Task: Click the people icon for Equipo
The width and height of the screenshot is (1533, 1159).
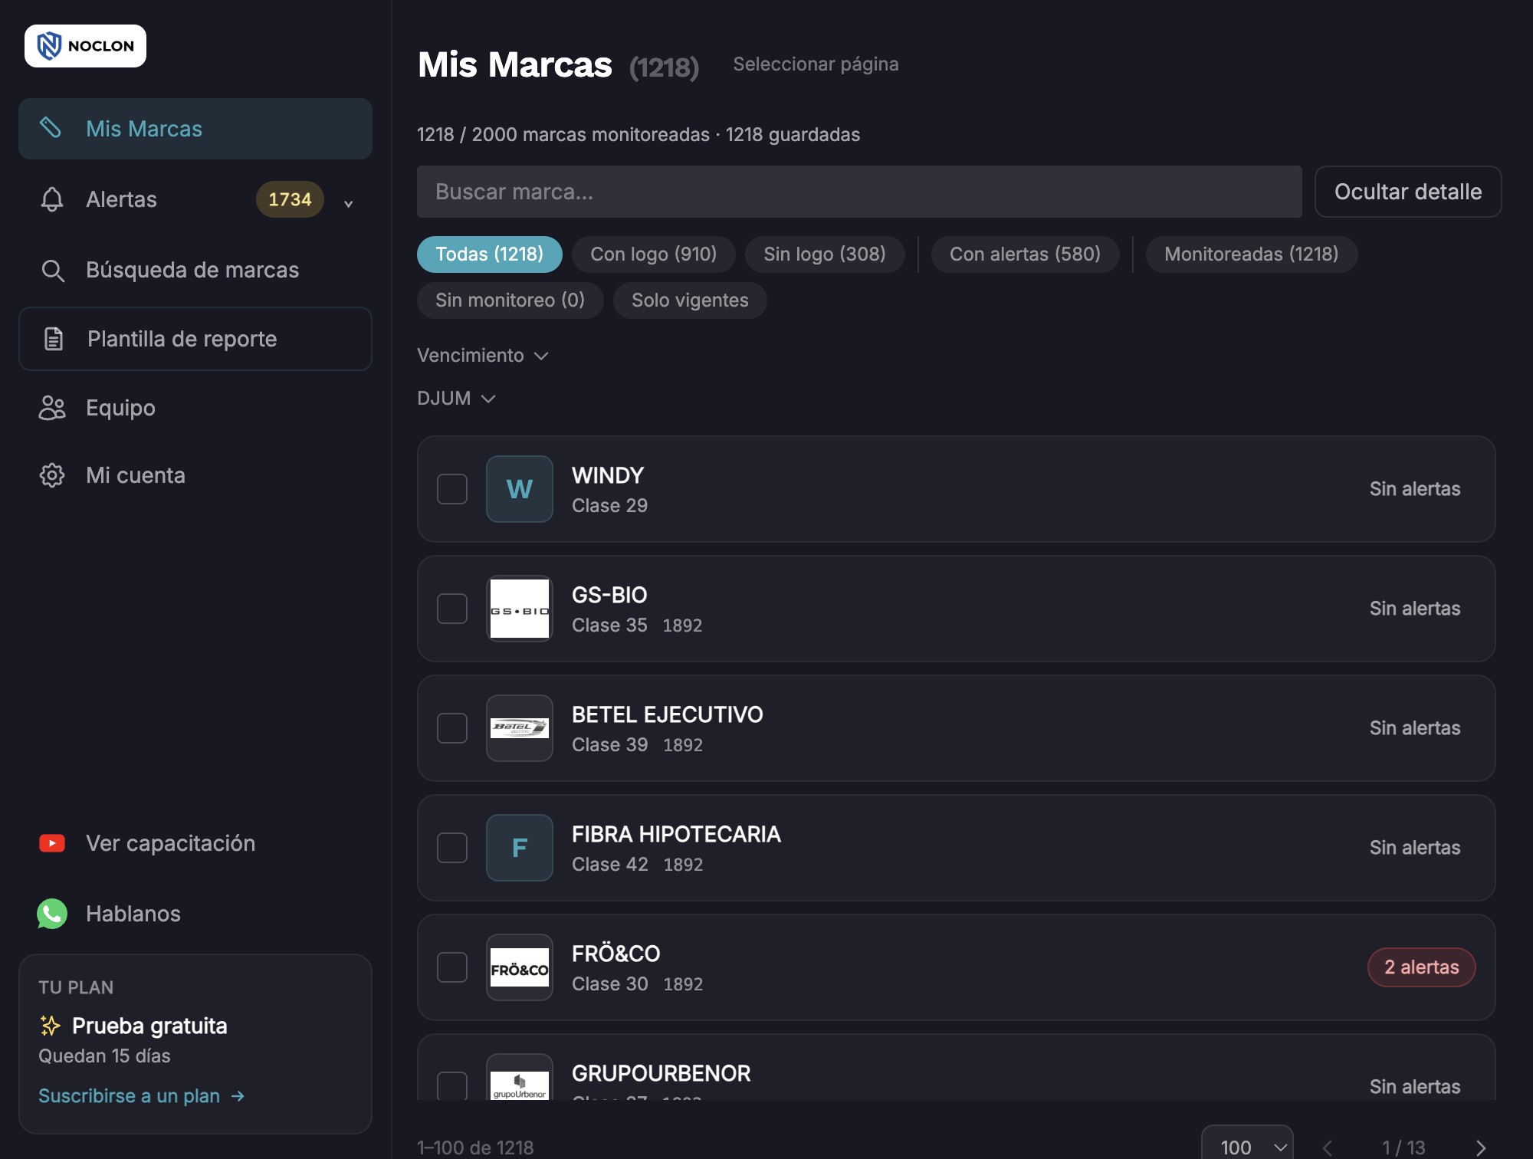Action: (52, 408)
